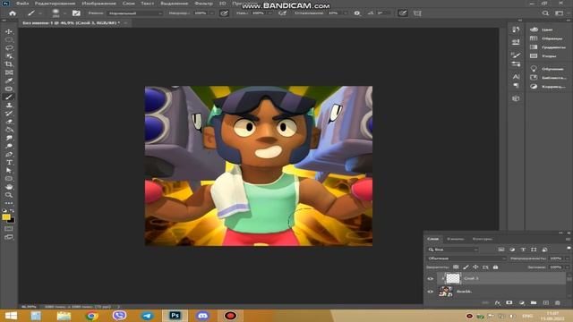Open the search icon in options bar
The height and width of the screenshot is (322, 573).
[545, 13]
